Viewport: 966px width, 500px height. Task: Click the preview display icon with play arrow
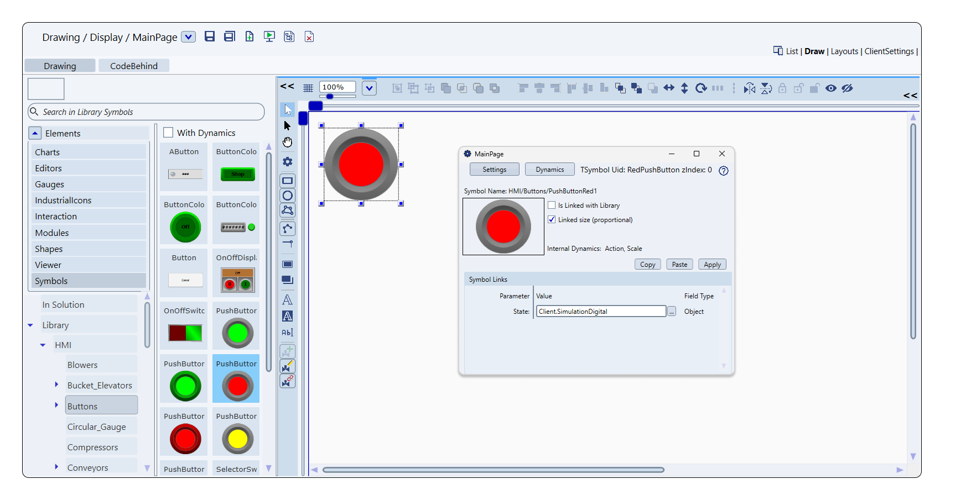tap(269, 36)
